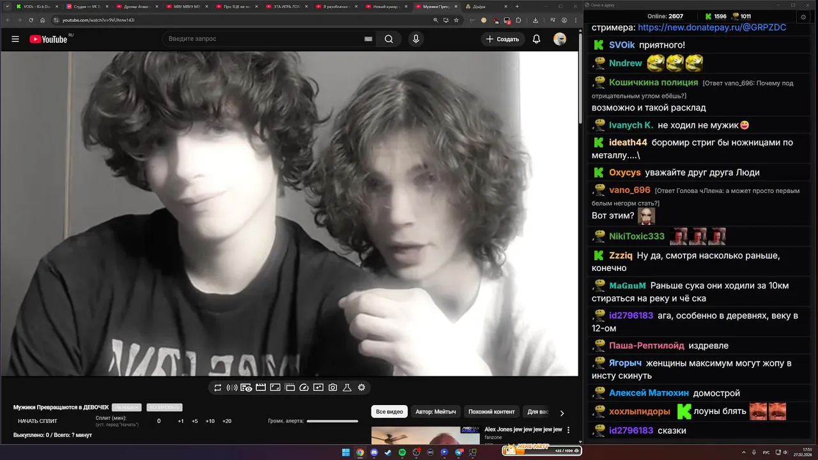
Task: Click the YouTube logo
Action: [49, 39]
